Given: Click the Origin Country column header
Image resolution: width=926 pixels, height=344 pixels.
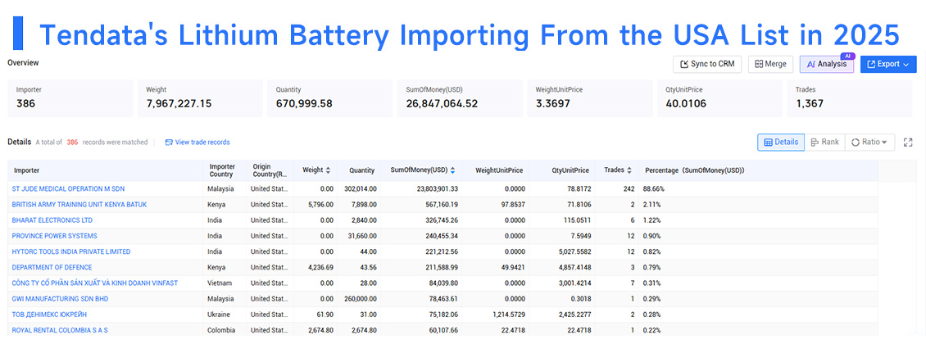Looking at the screenshot, I should 270,170.
